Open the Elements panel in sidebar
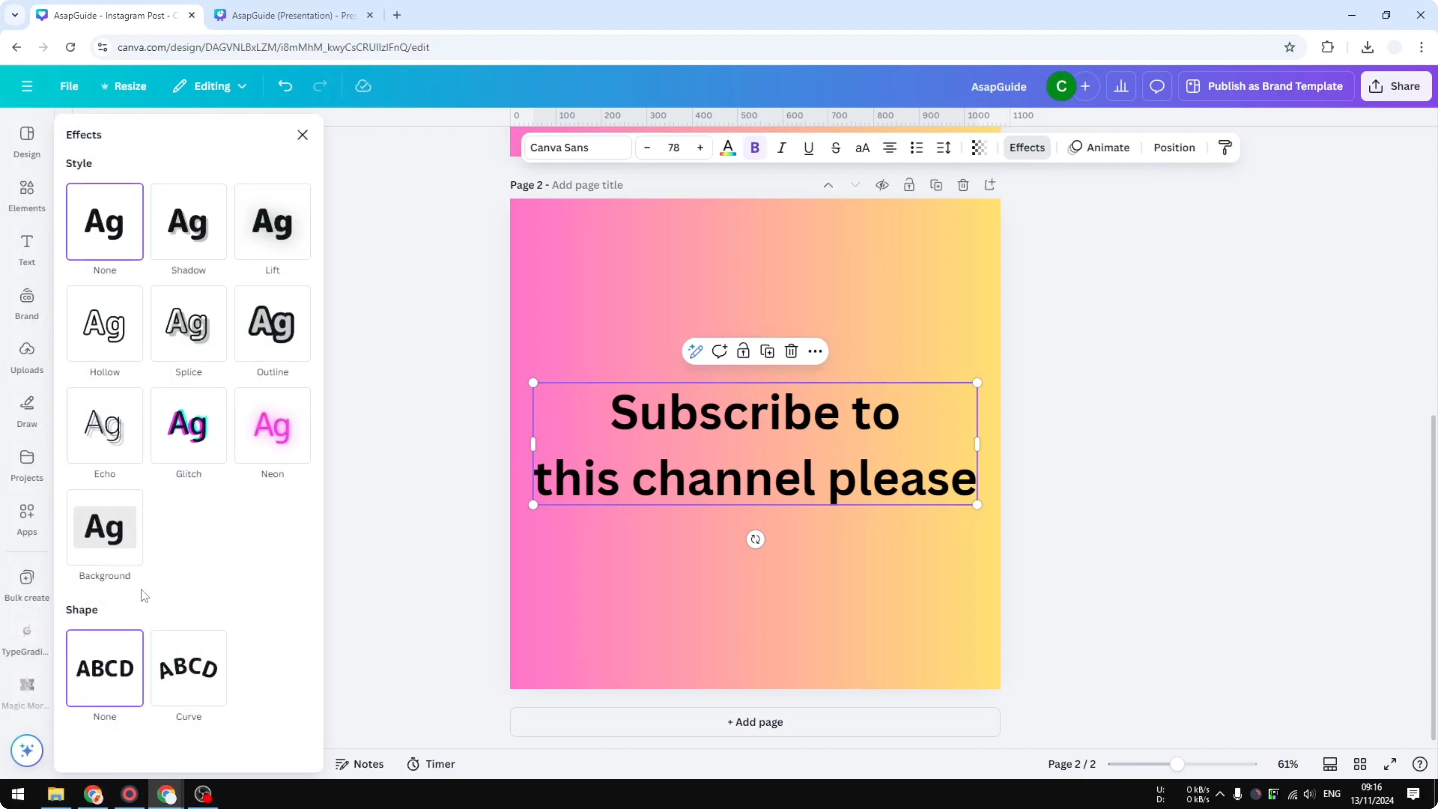 26,195
